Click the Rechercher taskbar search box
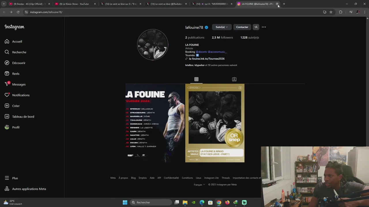 151,202
